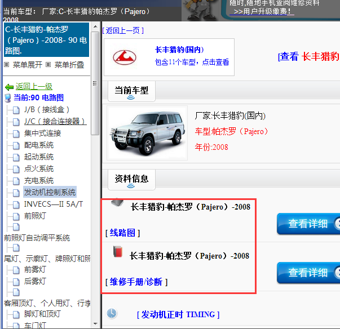
Task: Click the wave icon under 资料信息 tab
Action: point(131,186)
